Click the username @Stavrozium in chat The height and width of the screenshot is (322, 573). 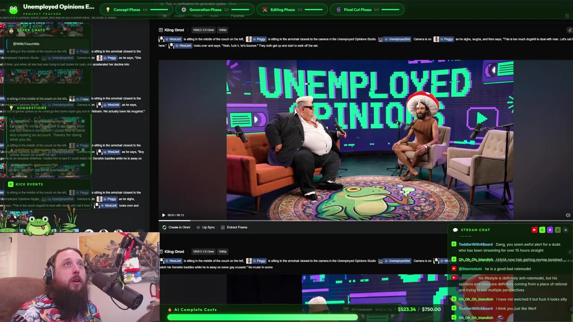470,269
